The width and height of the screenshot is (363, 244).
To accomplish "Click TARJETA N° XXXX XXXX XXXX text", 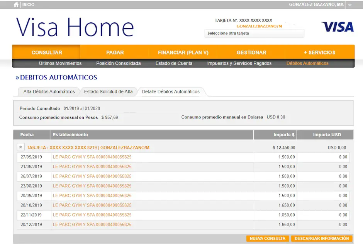I will click(x=243, y=20).
